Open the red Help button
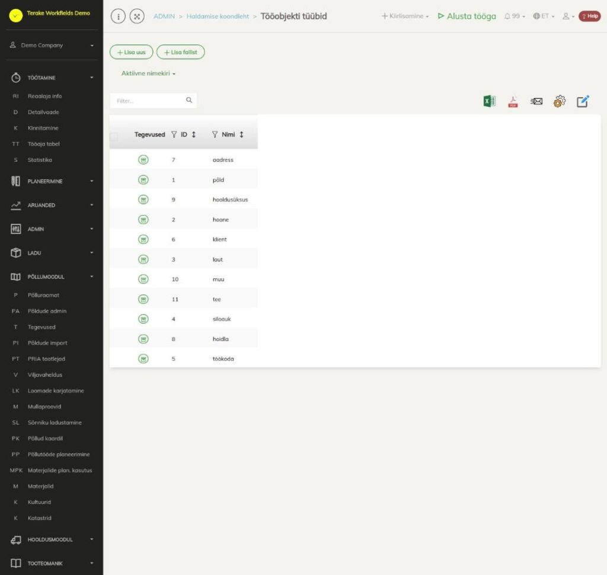The width and height of the screenshot is (607, 575). (590, 16)
